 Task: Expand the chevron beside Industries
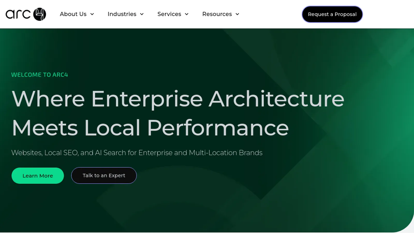[x=142, y=14]
